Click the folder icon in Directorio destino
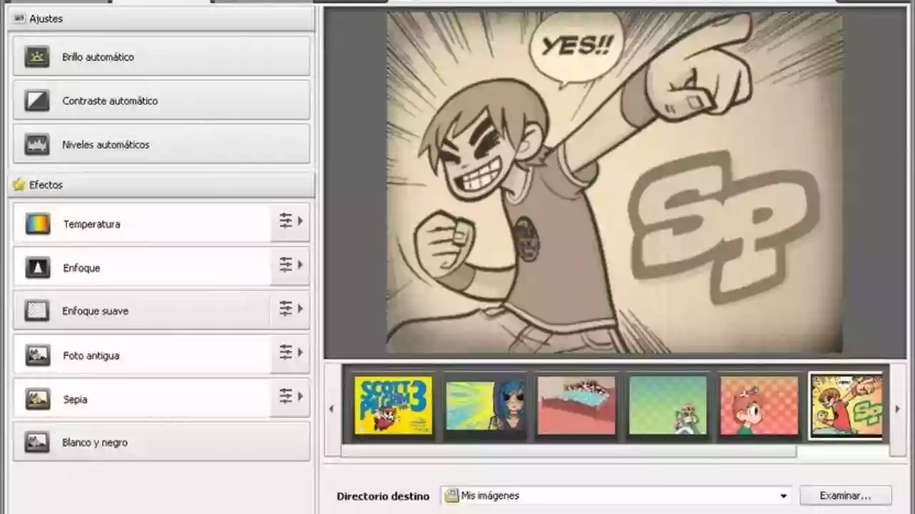This screenshot has height=514, width=915. 452,495
